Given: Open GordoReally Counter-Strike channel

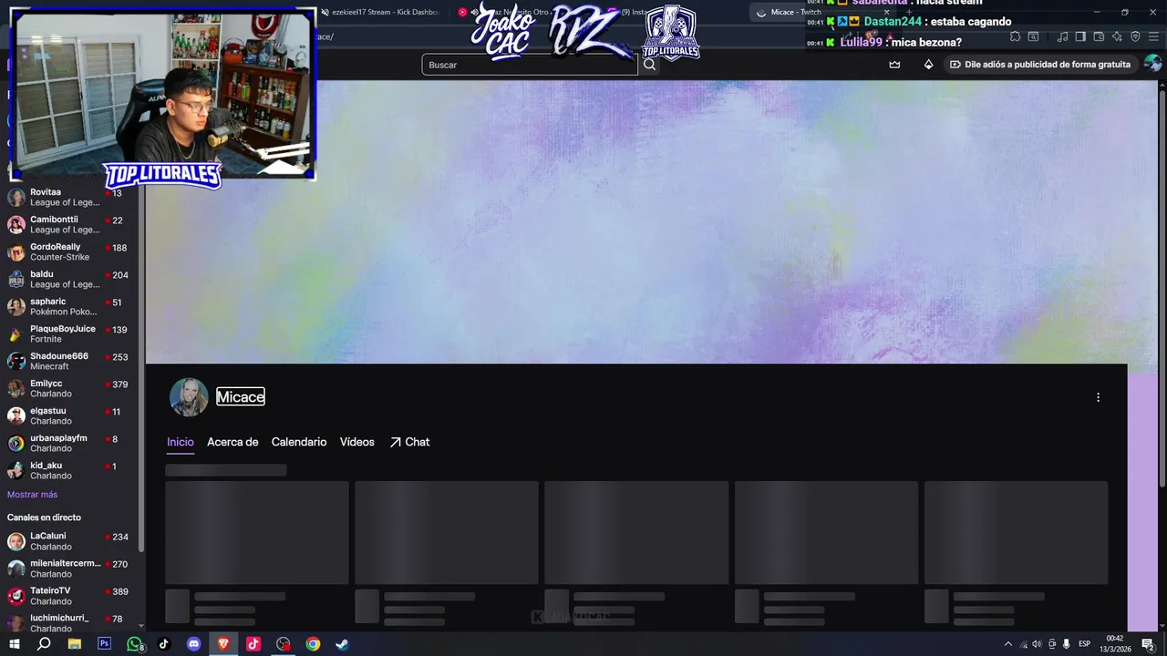Looking at the screenshot, I should 68,252.
